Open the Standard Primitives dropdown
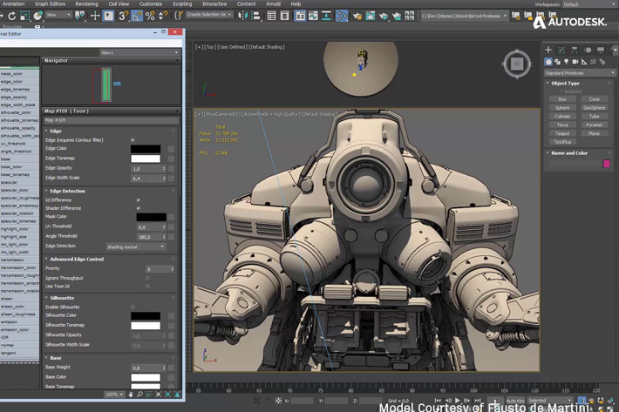This screenshot has width=619, height=412. (577, 73)
